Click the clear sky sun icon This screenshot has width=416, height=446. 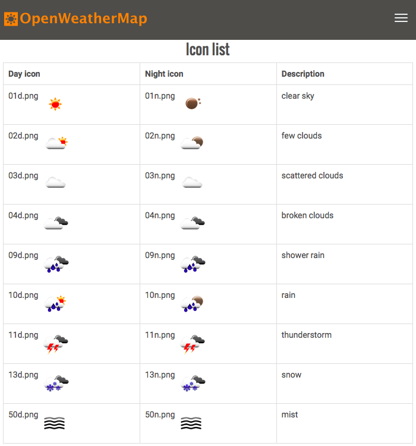pos(55,104)
